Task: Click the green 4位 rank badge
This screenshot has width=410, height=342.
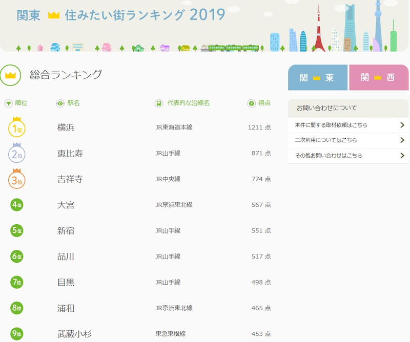Action: [x=17, y=205]
